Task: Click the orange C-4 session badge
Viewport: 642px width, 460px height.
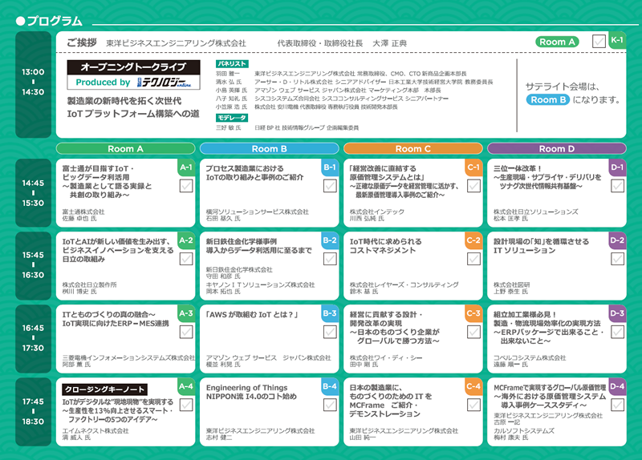Action: (473, 387)
